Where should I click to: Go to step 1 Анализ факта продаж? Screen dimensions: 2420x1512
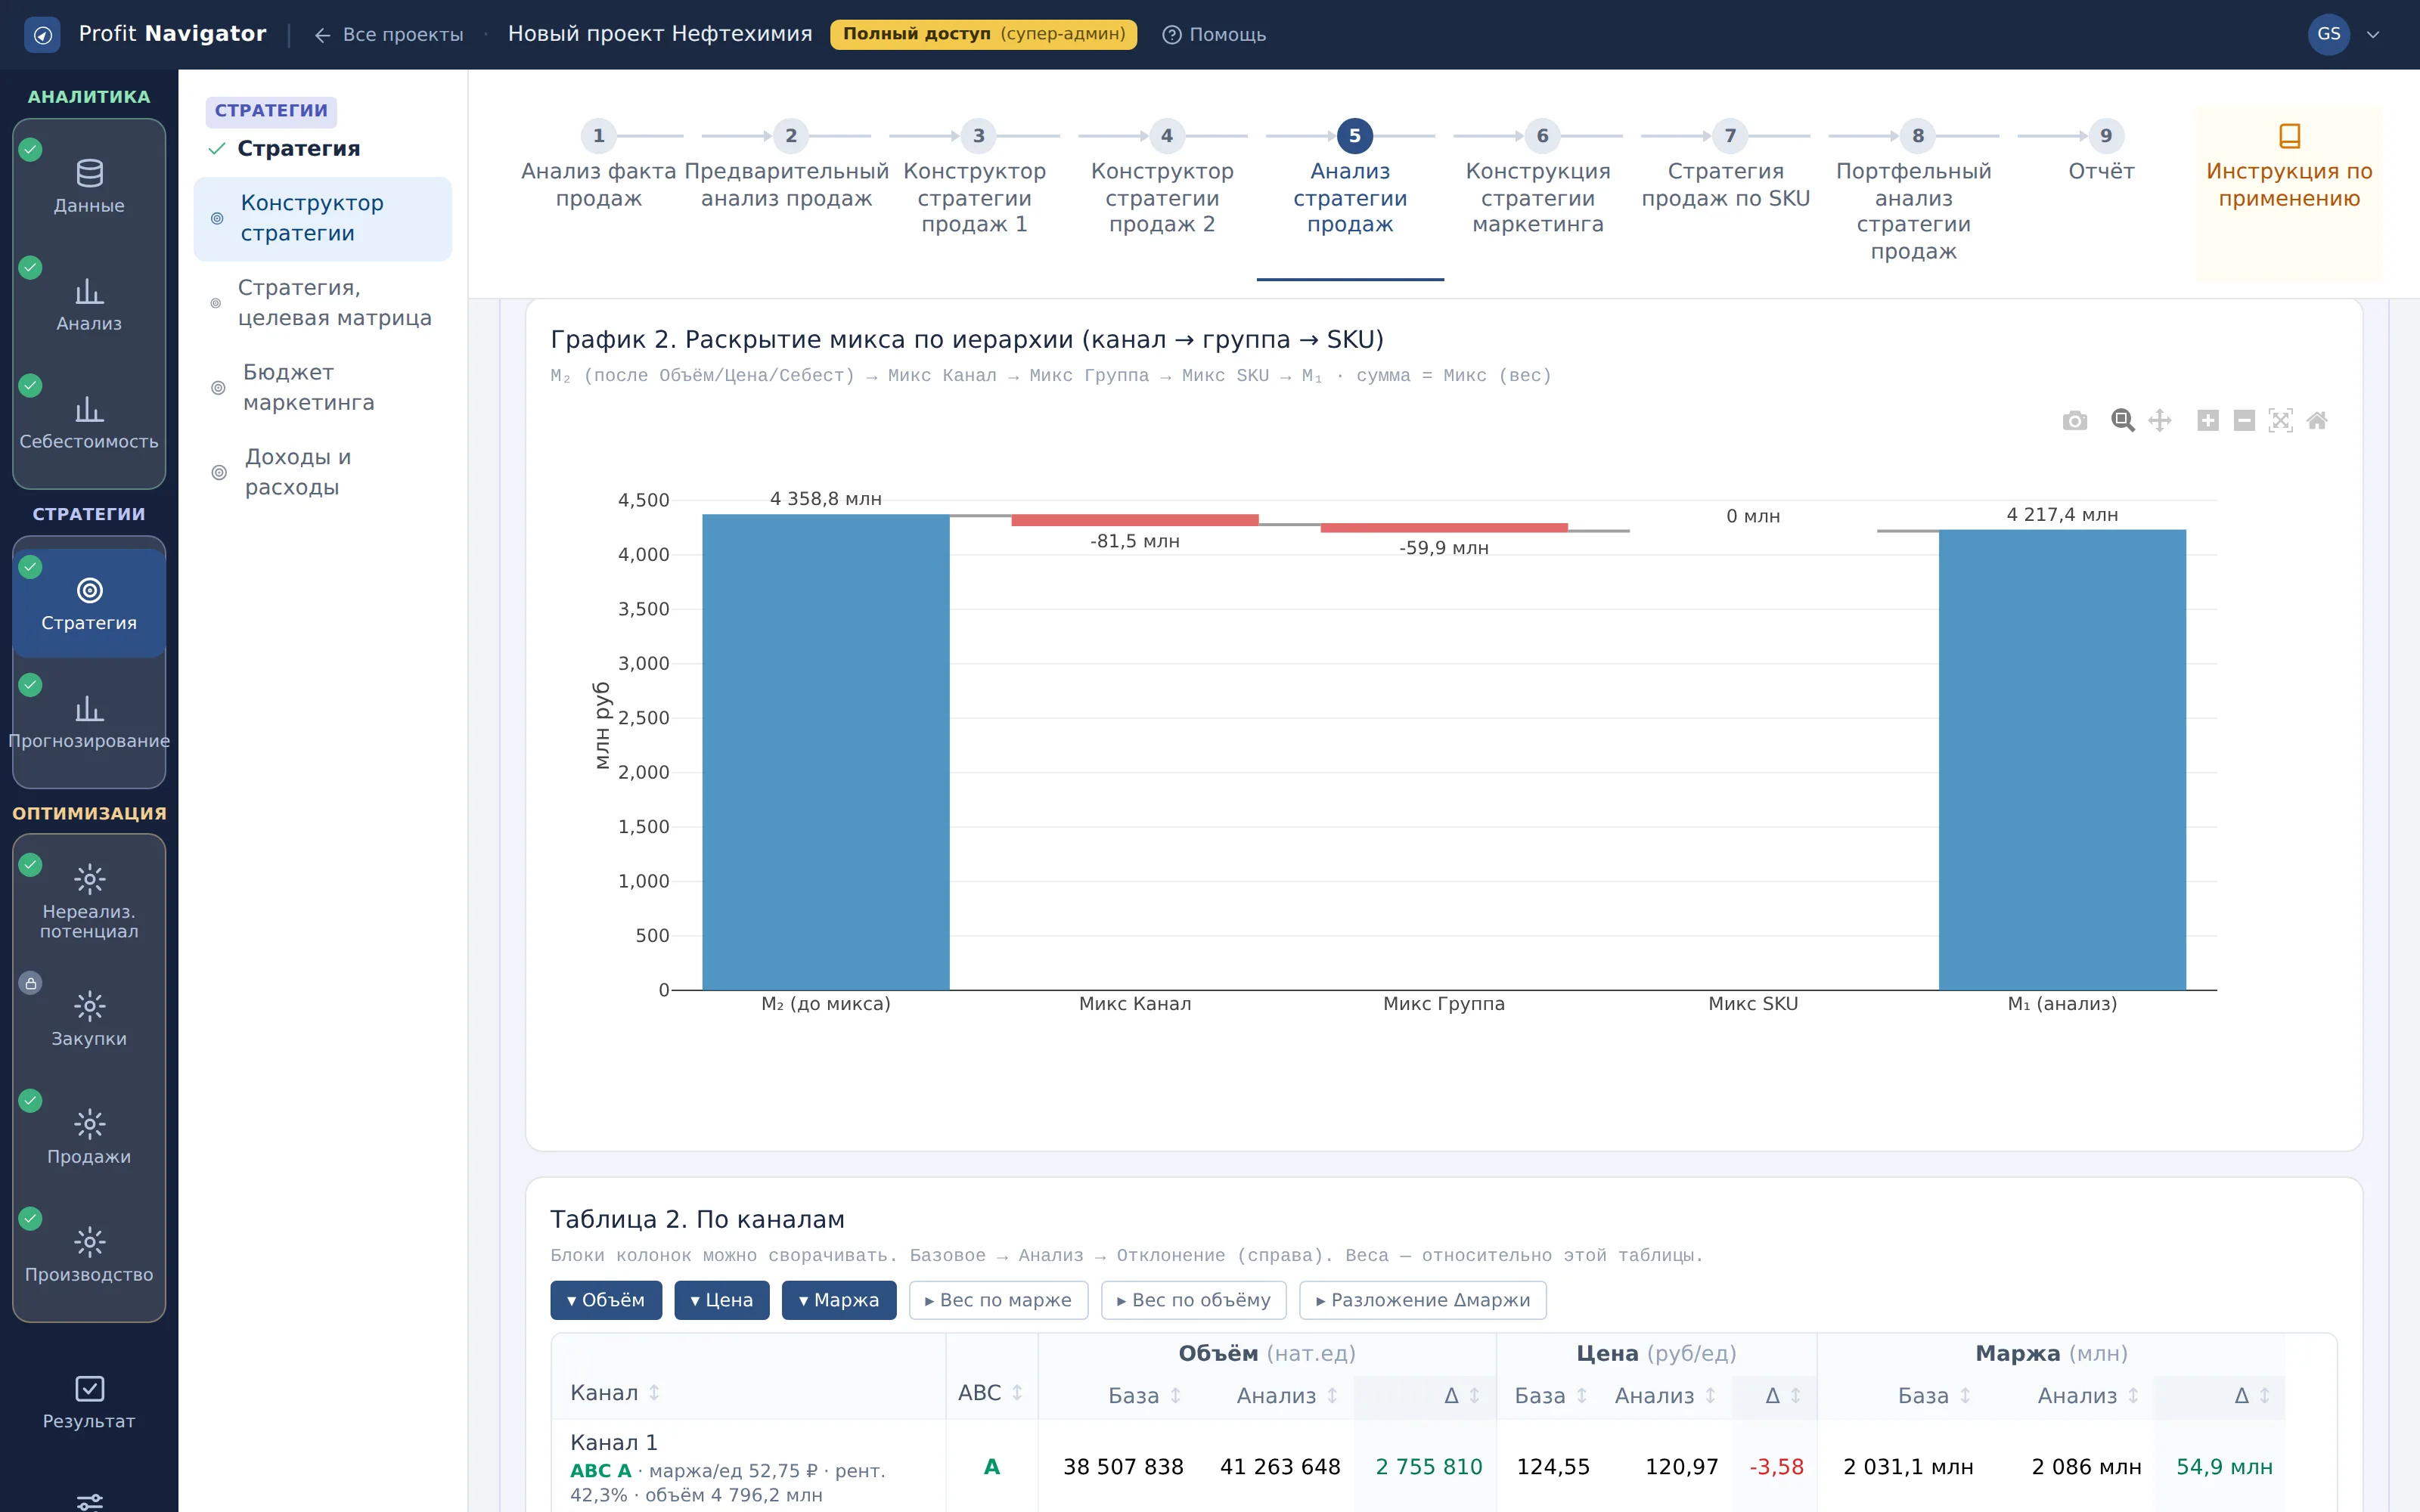(x=598, y=165)
